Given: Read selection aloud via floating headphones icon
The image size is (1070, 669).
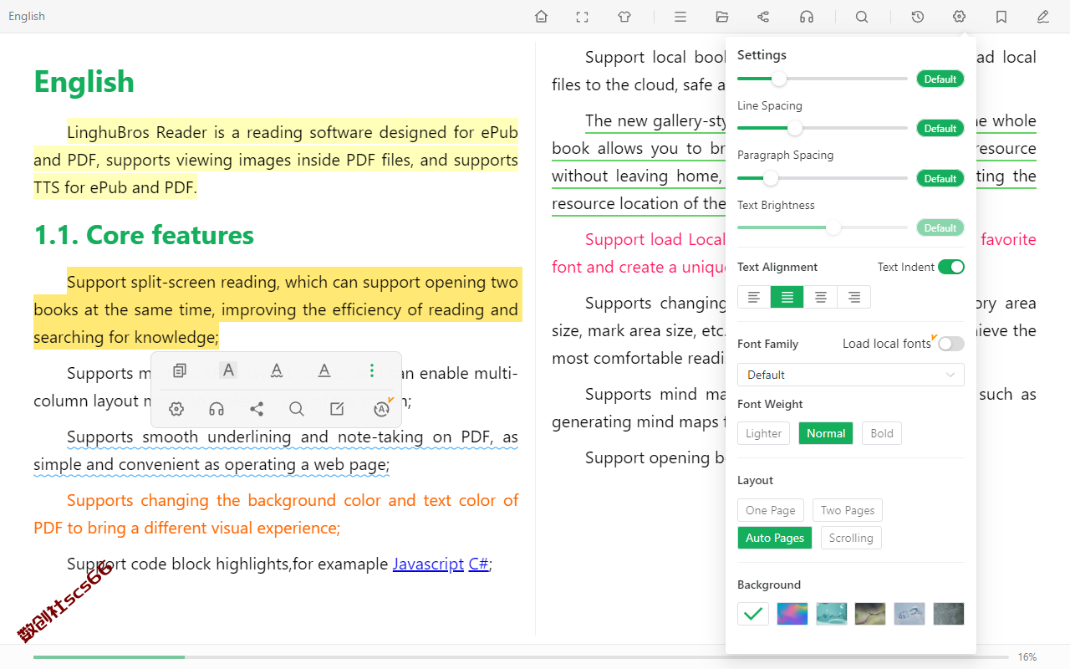Looking at the screenshot, I should (217, 409).
